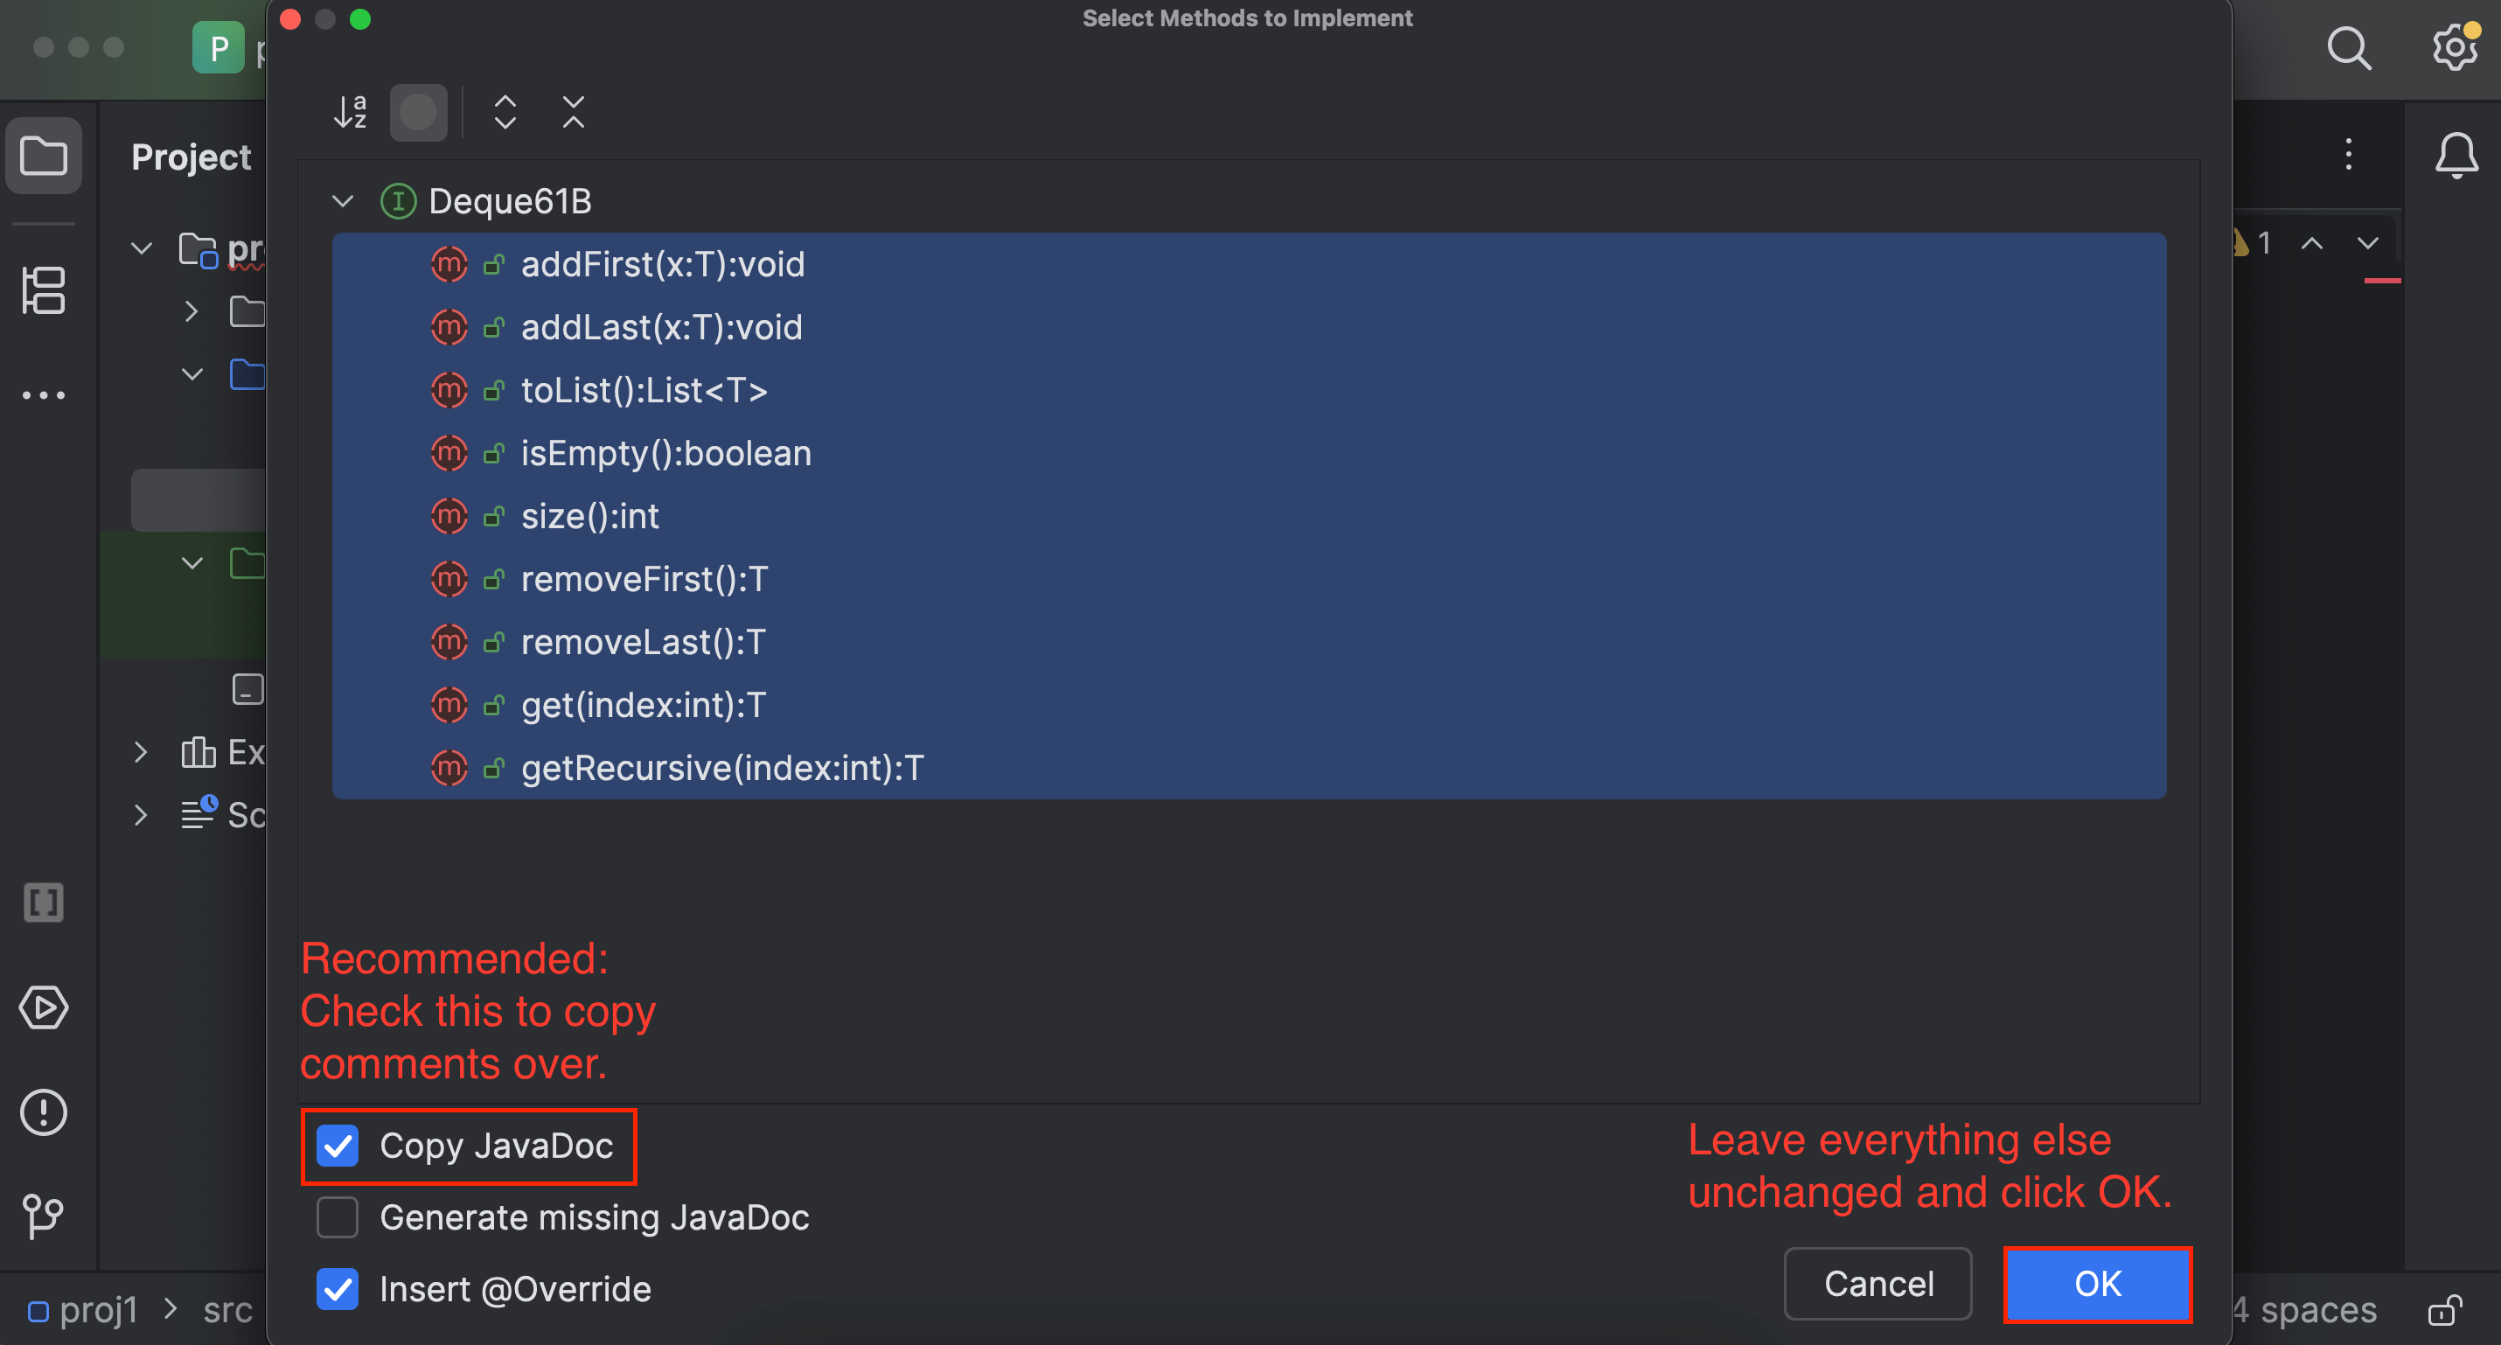This screenshot has width=2501, height=1345.
Task: Cancel the Select Methods dialog
Action: [1877, 1284]
